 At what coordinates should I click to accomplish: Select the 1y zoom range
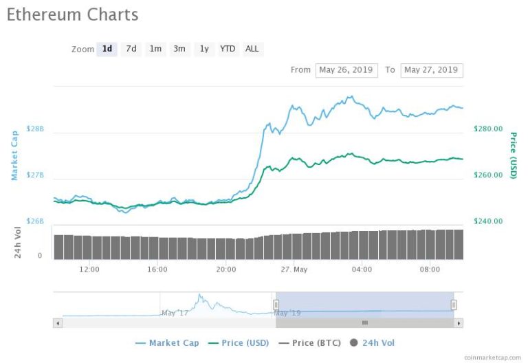coord(204,49)
